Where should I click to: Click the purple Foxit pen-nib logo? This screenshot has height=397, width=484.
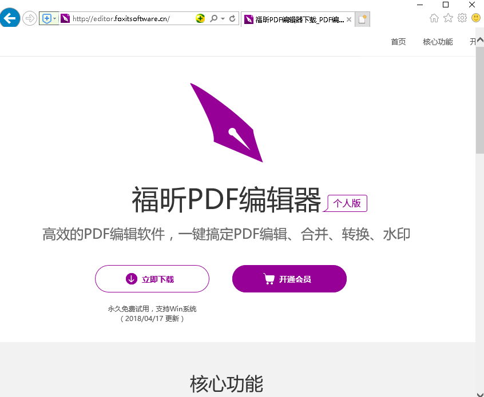pos(226,122)
